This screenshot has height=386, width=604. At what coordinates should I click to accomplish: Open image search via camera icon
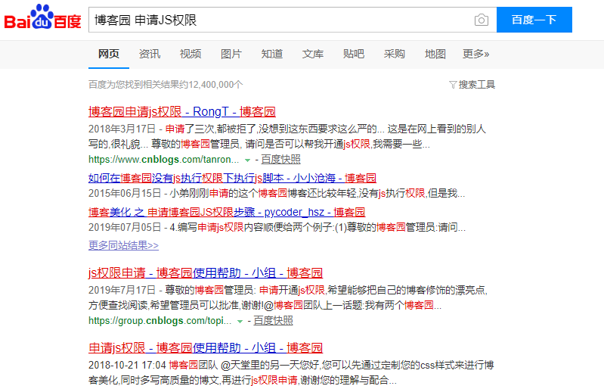[481, 20]
